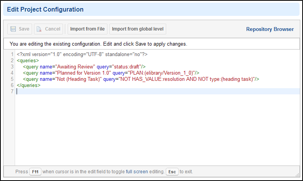The image size is (303, 181).
Task: Click the floppy disk Save icon
Action: 13,29
